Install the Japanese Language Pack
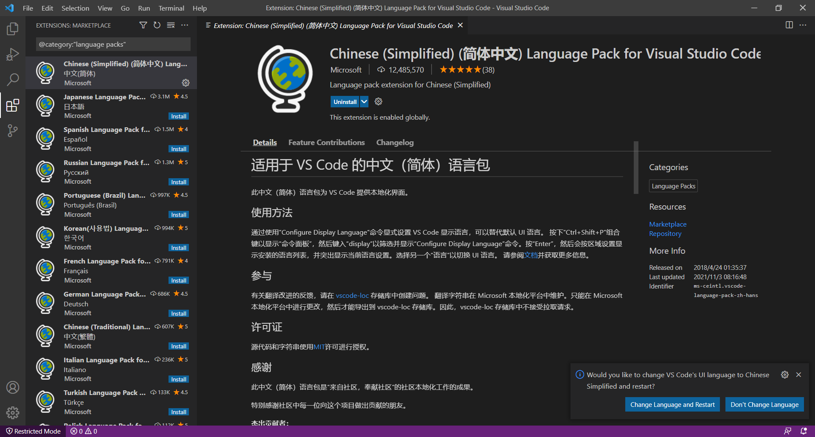The height and width of the screenshot is (437, 815). [x=179, y=116]
